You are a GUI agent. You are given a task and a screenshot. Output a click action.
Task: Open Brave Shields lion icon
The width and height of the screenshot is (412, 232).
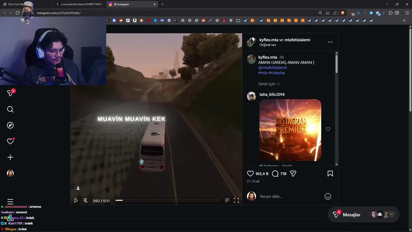[342, 13]
